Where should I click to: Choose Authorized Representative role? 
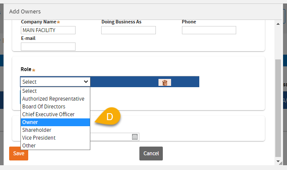(55, 99)
